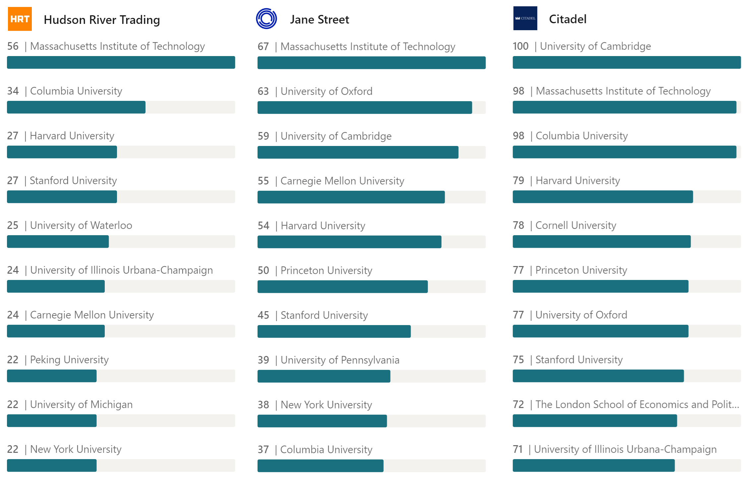
Task: Click University of Cambridge bar under Citadel
Action: click(x=627, y=62)
